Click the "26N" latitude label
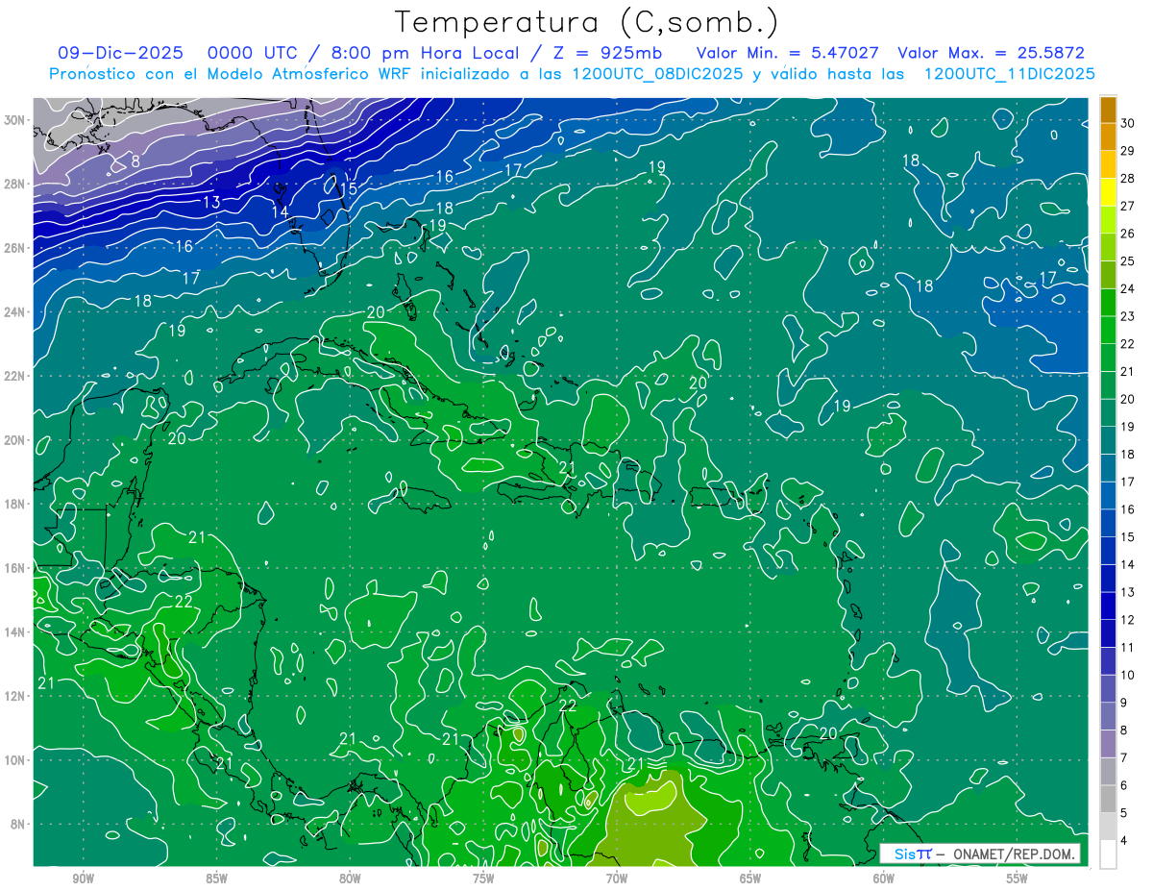The image size is (1153, 891). coord(16,247)
